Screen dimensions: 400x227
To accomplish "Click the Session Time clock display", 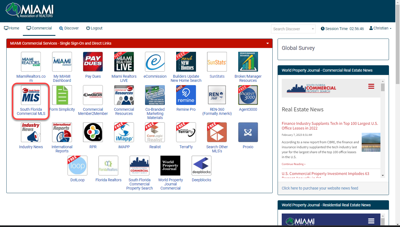I will [342, 29].
